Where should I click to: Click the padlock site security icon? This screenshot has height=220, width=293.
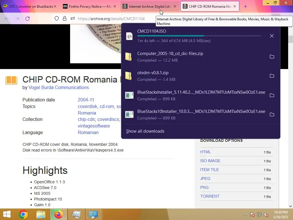[65, 19]
